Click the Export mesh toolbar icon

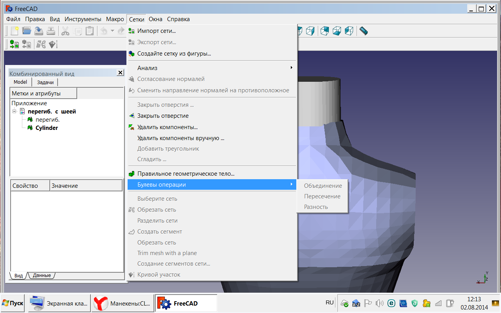tap(27, 44)
